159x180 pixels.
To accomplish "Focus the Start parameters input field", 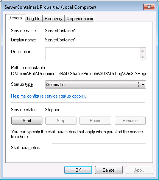I will (x=99, y=148).
